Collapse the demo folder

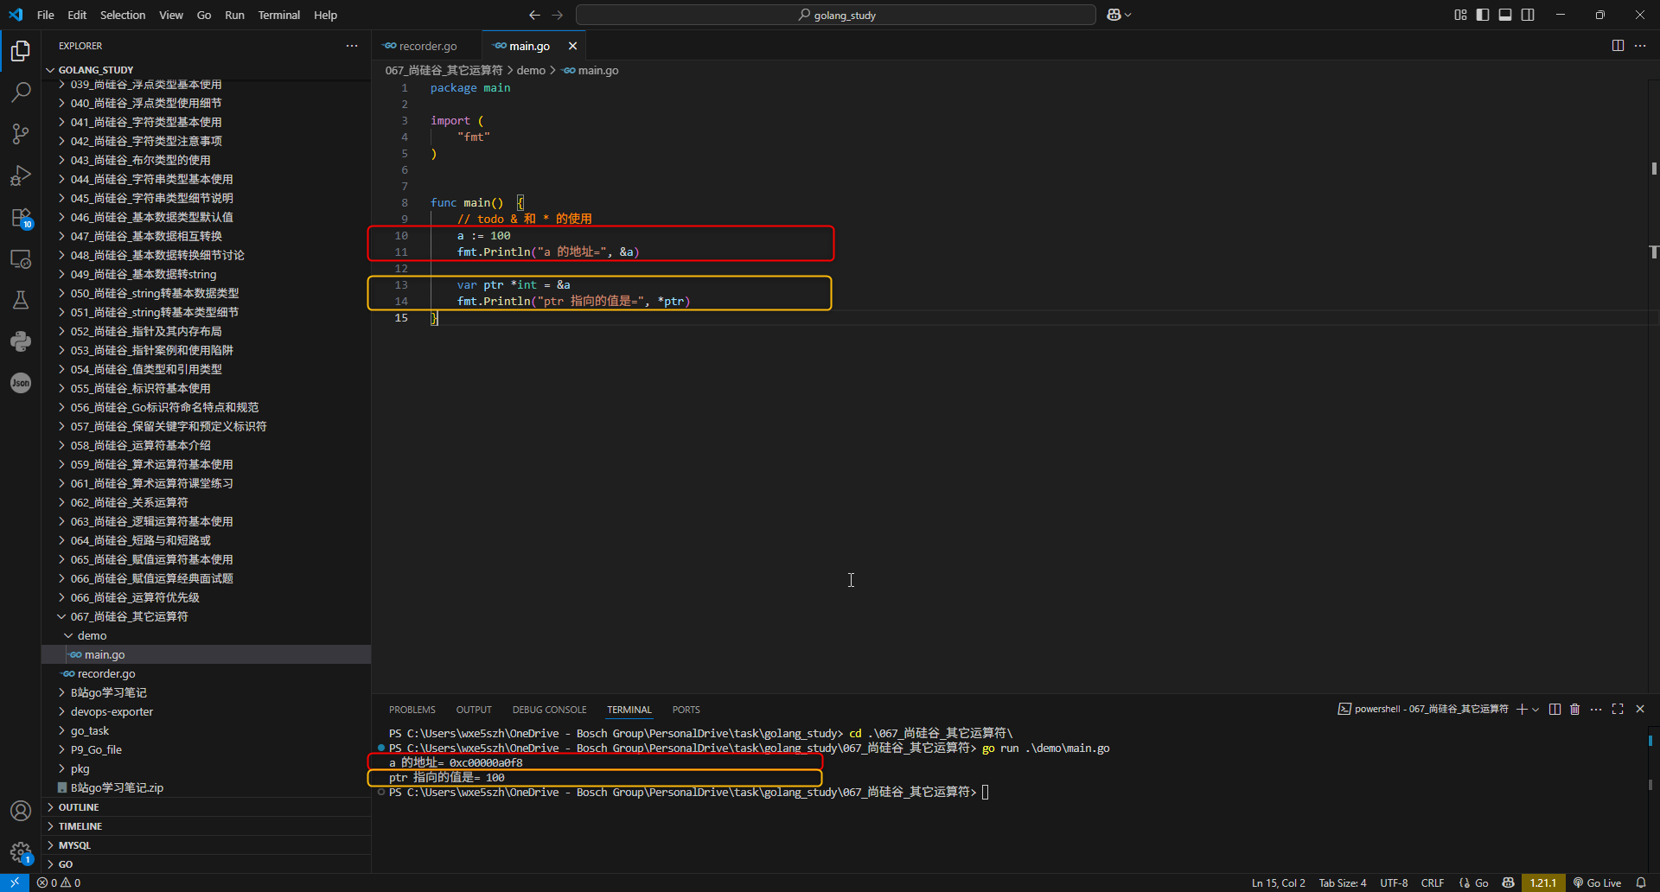coord(206,635)
